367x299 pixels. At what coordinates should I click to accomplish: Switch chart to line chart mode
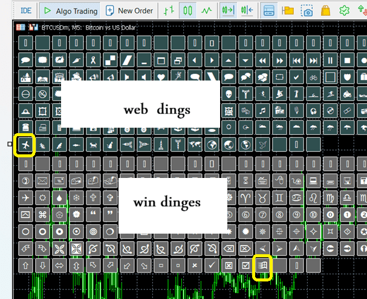[x=206, y=10]
